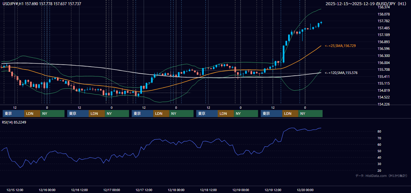Choose the 155.115 price level label
This screenshot has height=193, width=411.
coord(384,84)
